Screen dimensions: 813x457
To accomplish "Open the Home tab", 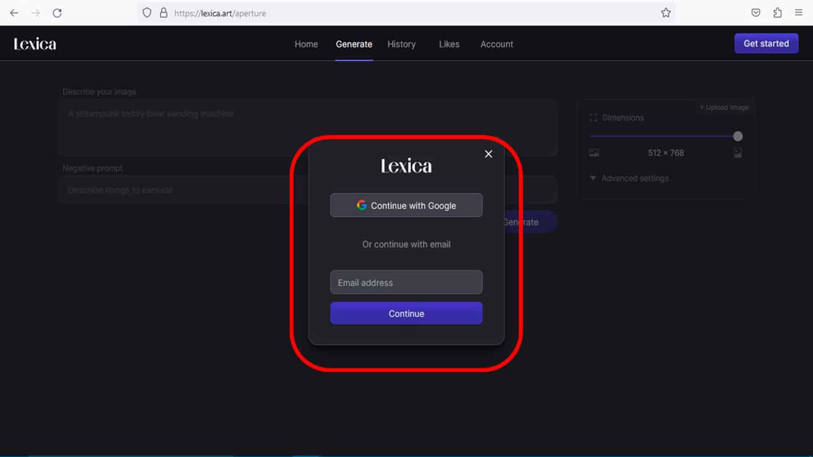I will pyautogui.click(x=306, y=44).
